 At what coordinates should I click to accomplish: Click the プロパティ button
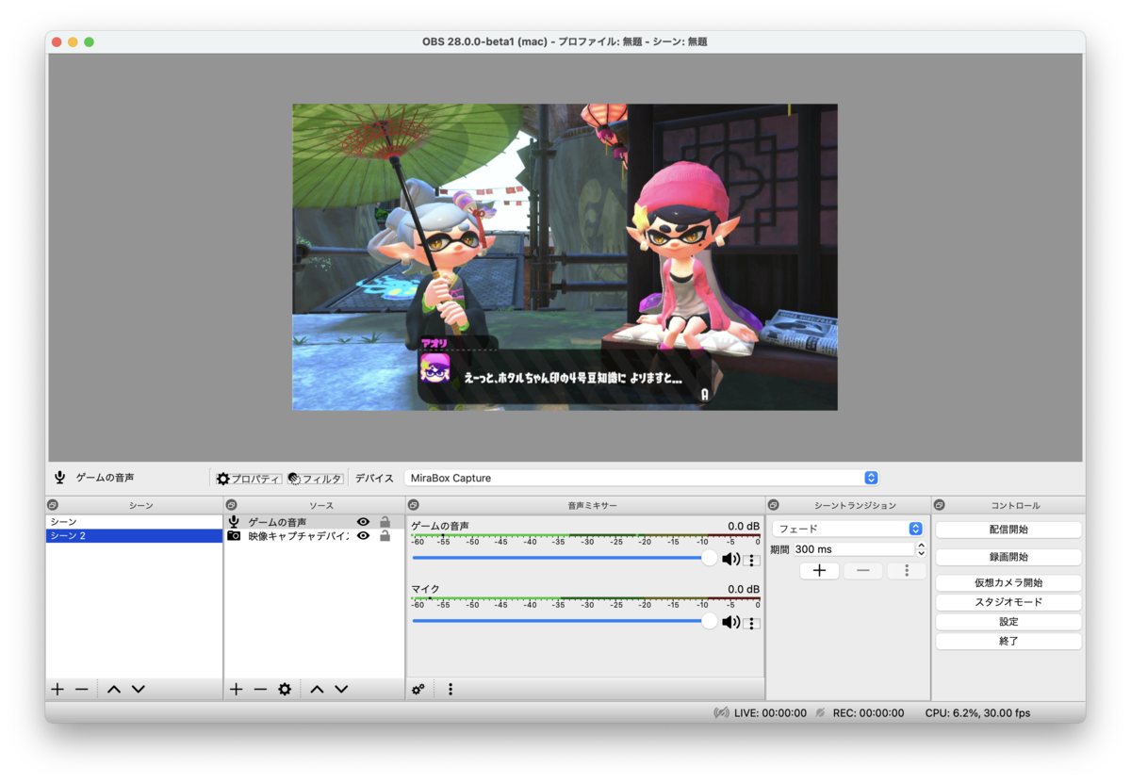point(248,479)
